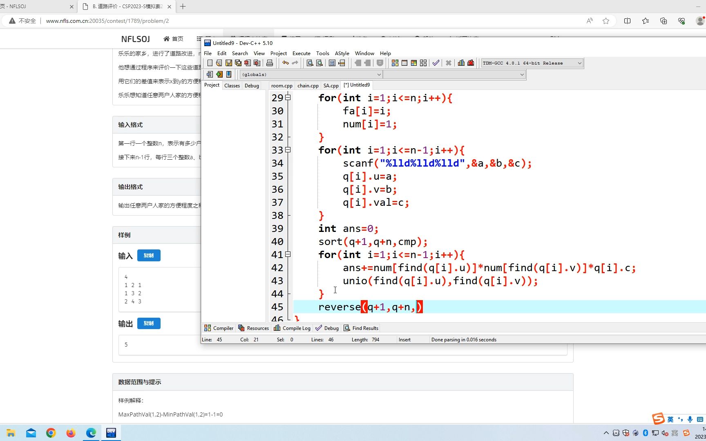The height and width of the screenshot is (441, 706).
Task: Add page to favorites with star icon
Action: (x=606, y=21)
